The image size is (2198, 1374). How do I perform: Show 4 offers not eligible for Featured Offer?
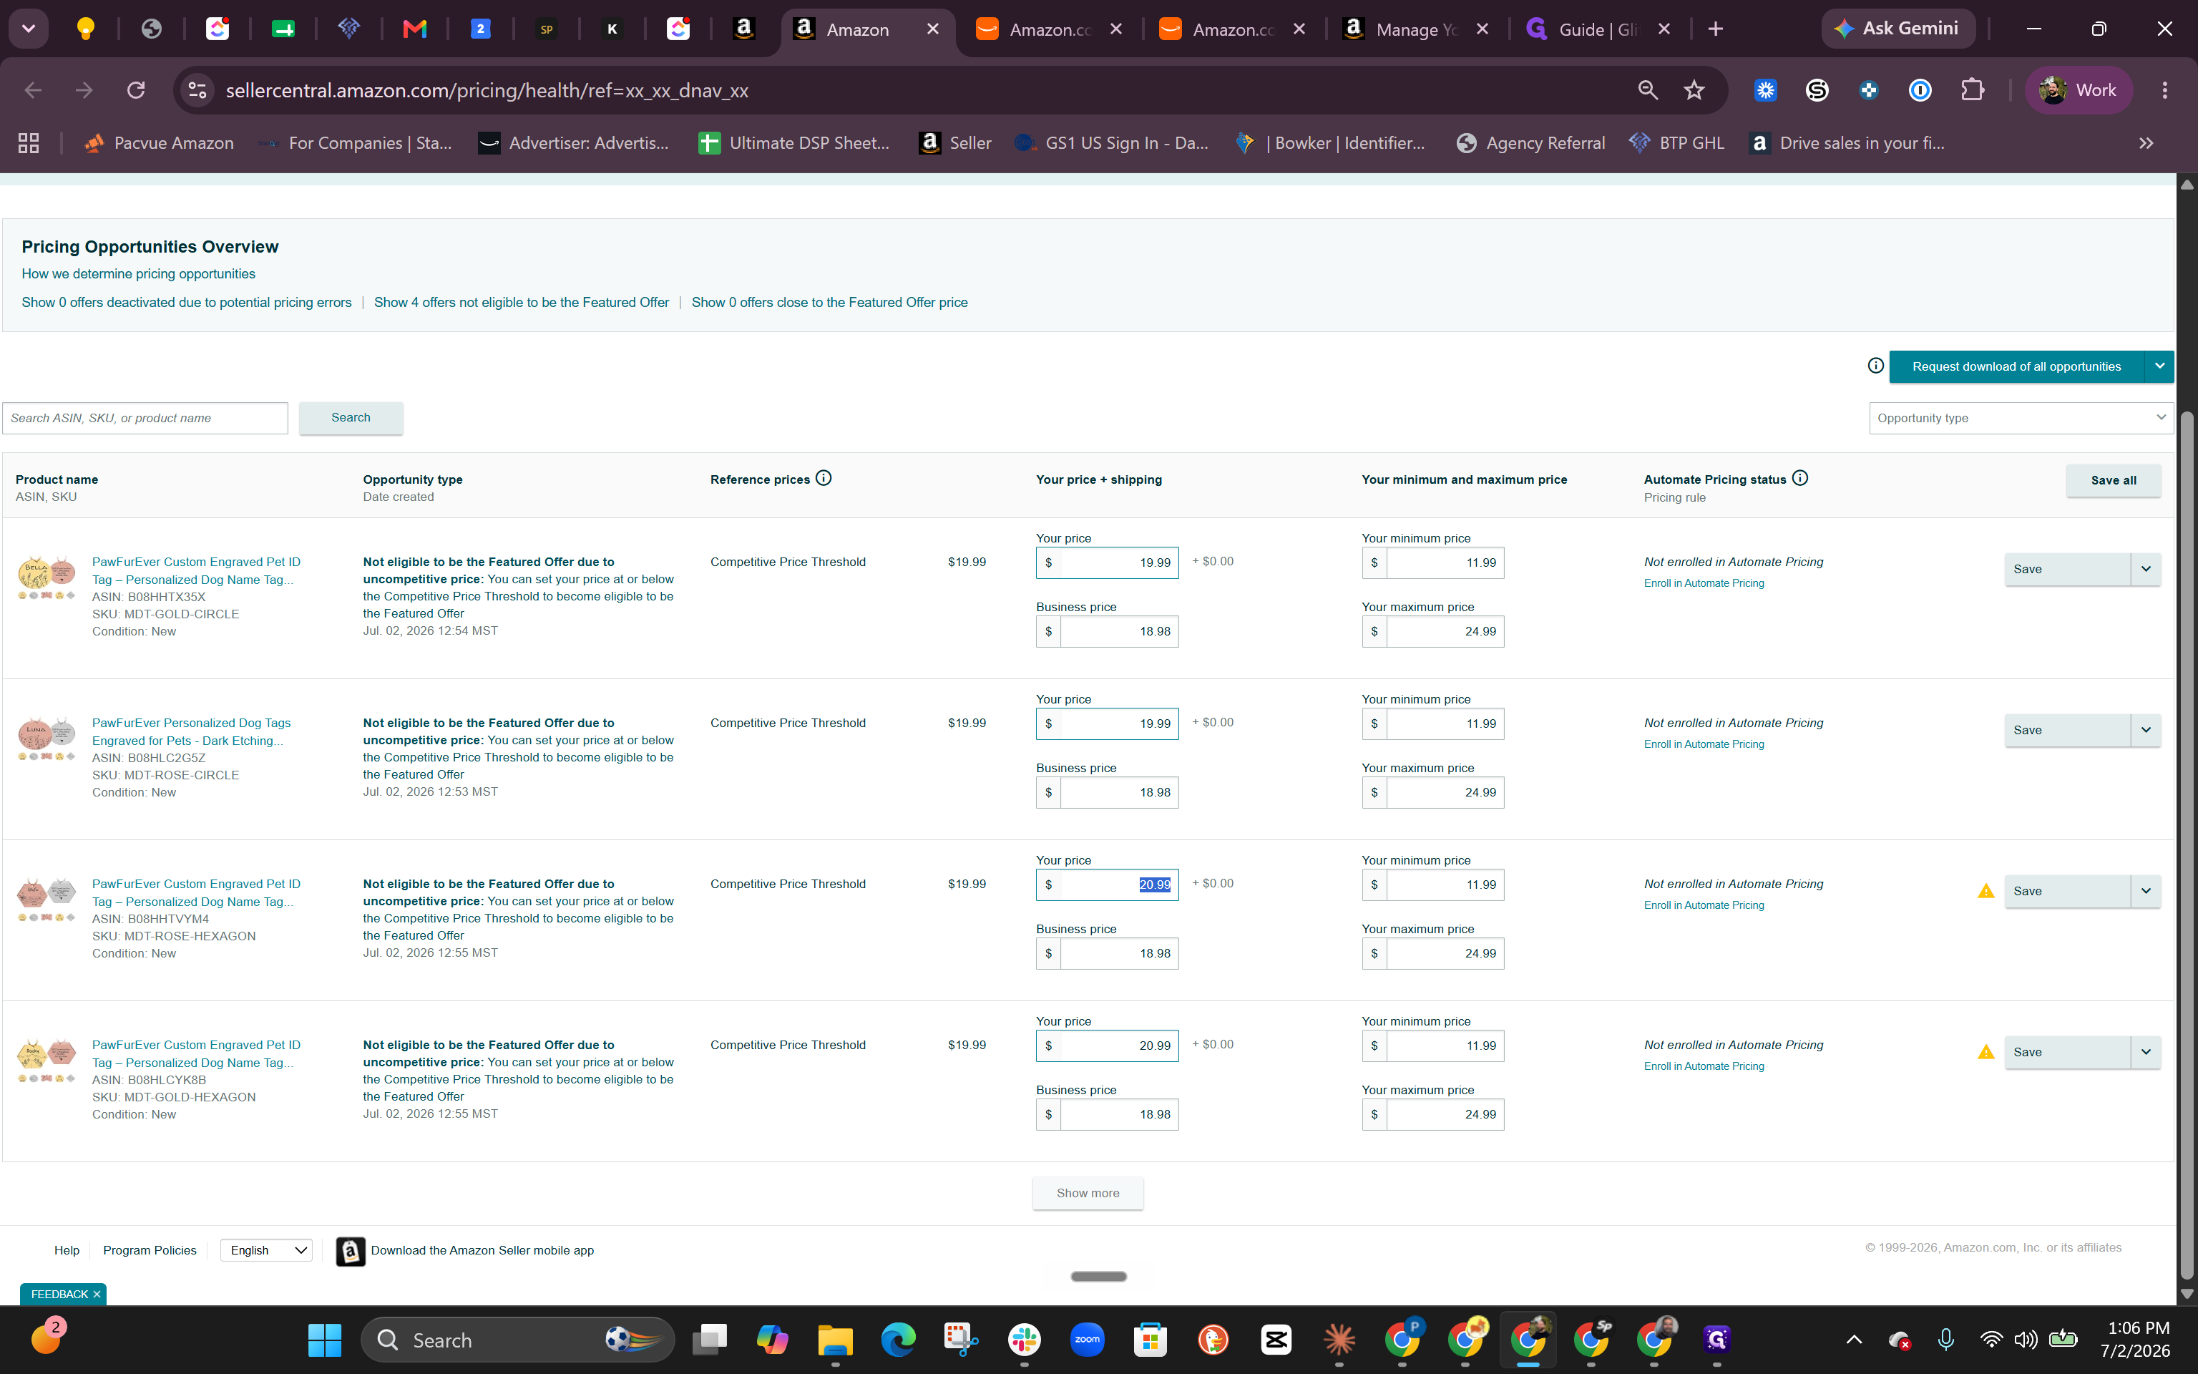[x=522, y=303]
